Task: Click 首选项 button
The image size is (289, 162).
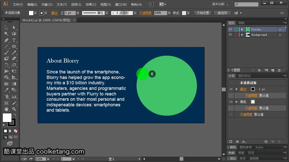Action: click(x=222, y=13)
